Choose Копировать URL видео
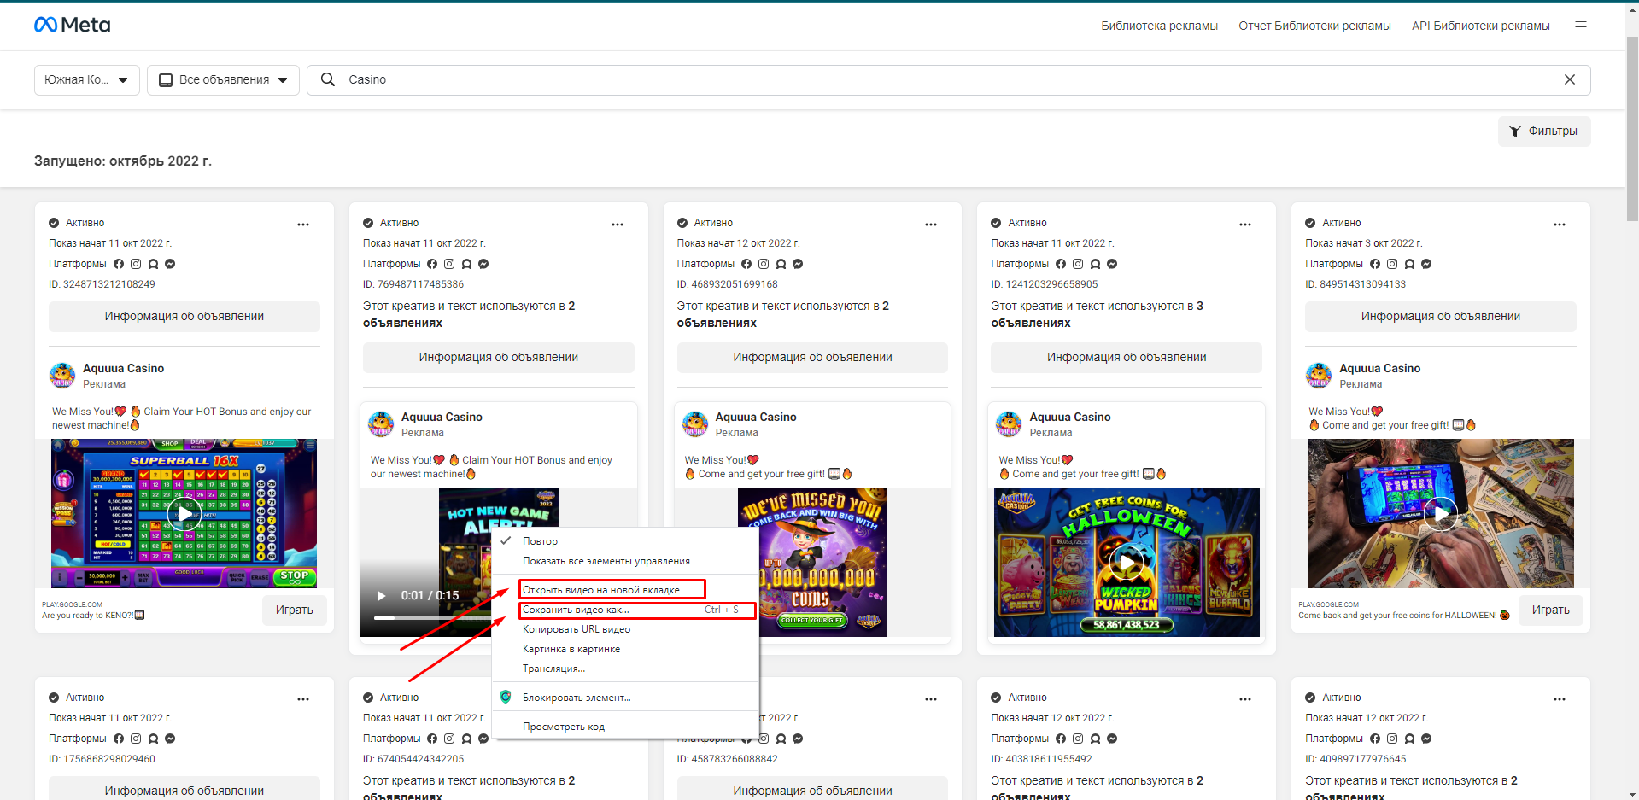This screenshot has height=800, width=1639. (626, 629)
